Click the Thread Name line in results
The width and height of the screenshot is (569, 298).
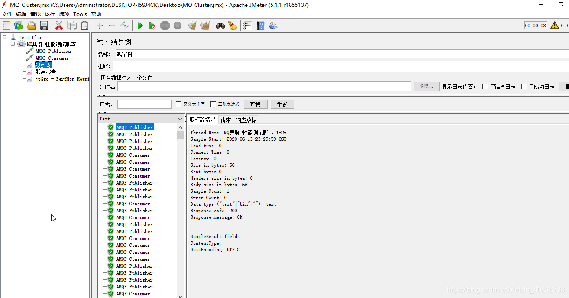(x=238, y=133)
